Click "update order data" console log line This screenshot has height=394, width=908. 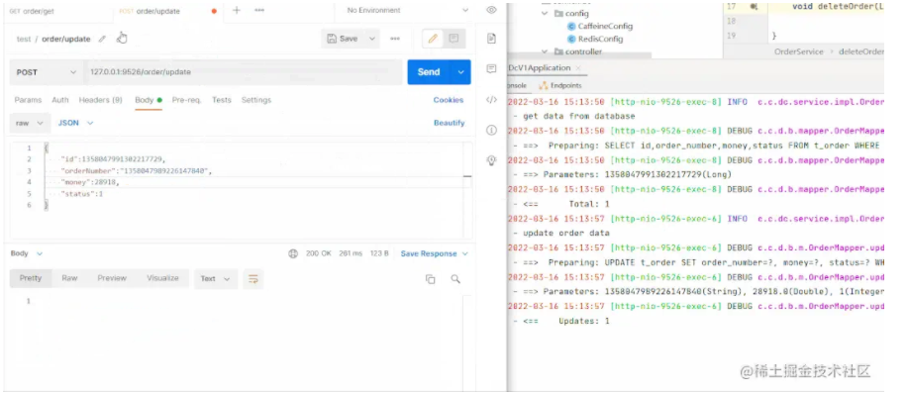pyautogui.click(x=566, y=234)
